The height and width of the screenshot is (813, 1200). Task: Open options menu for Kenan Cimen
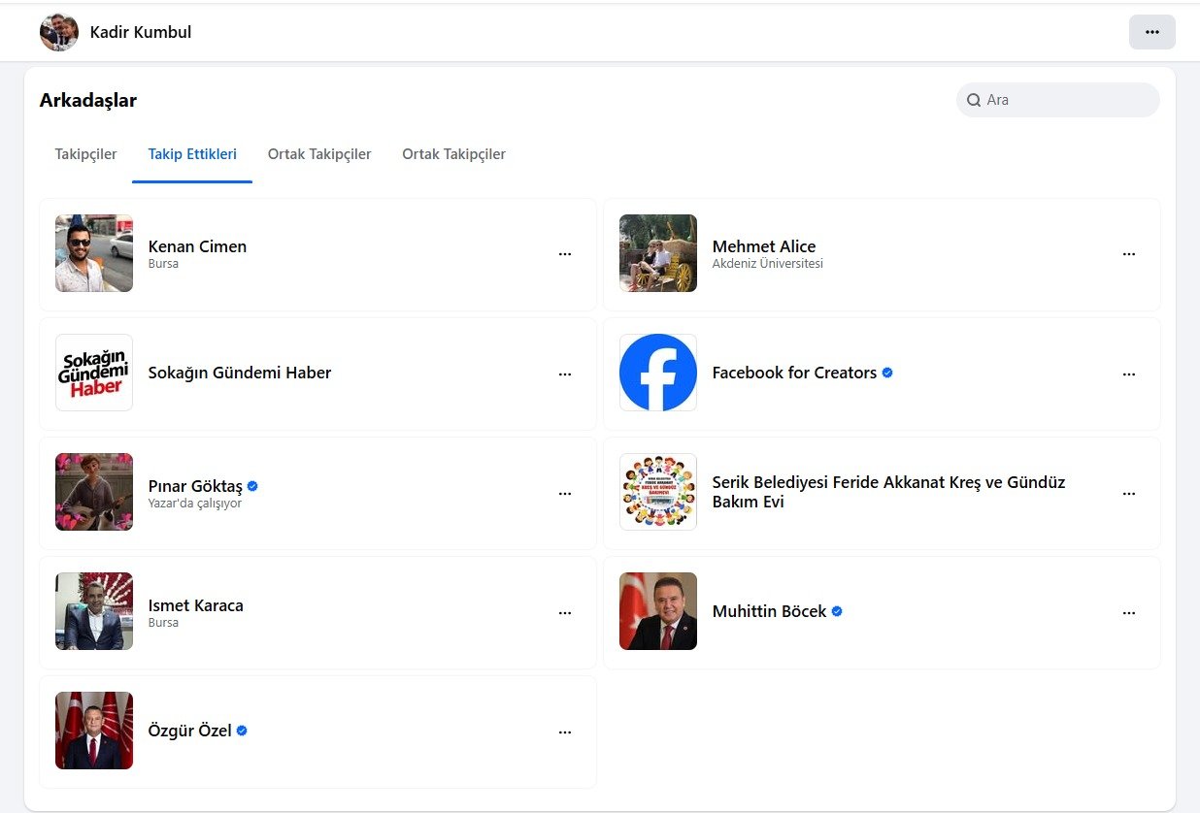coord(565,254)
